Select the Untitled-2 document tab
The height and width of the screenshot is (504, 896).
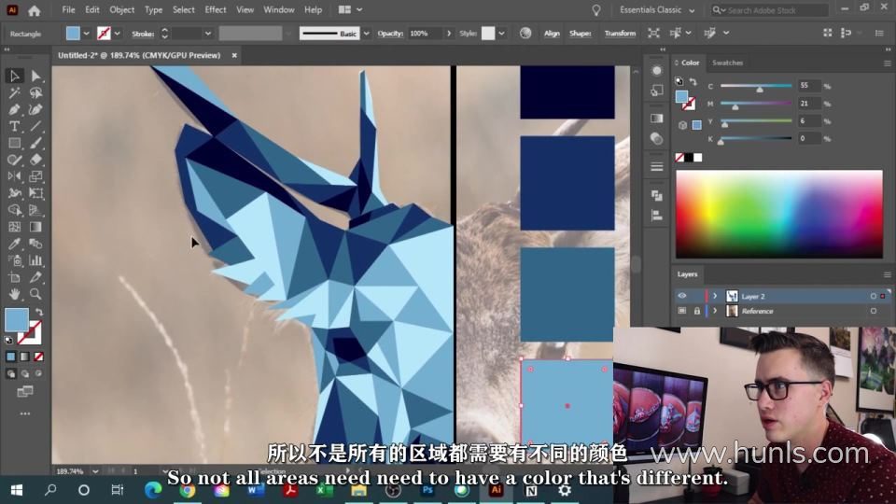coord(139,55)
